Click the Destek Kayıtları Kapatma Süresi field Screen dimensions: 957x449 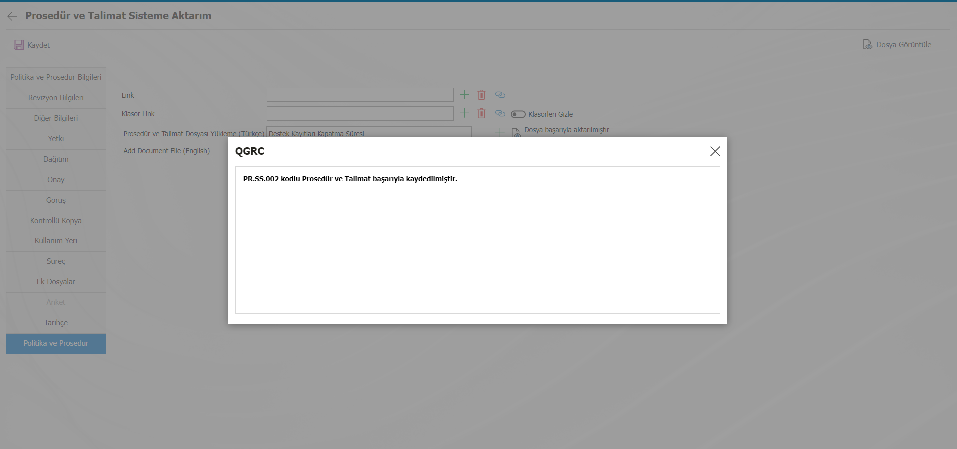pyautogui.click(x=369, y=132)
